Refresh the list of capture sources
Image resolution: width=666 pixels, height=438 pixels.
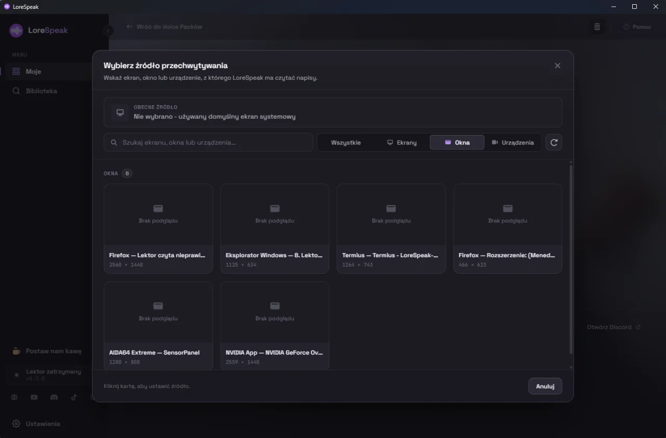click(554, 143)
